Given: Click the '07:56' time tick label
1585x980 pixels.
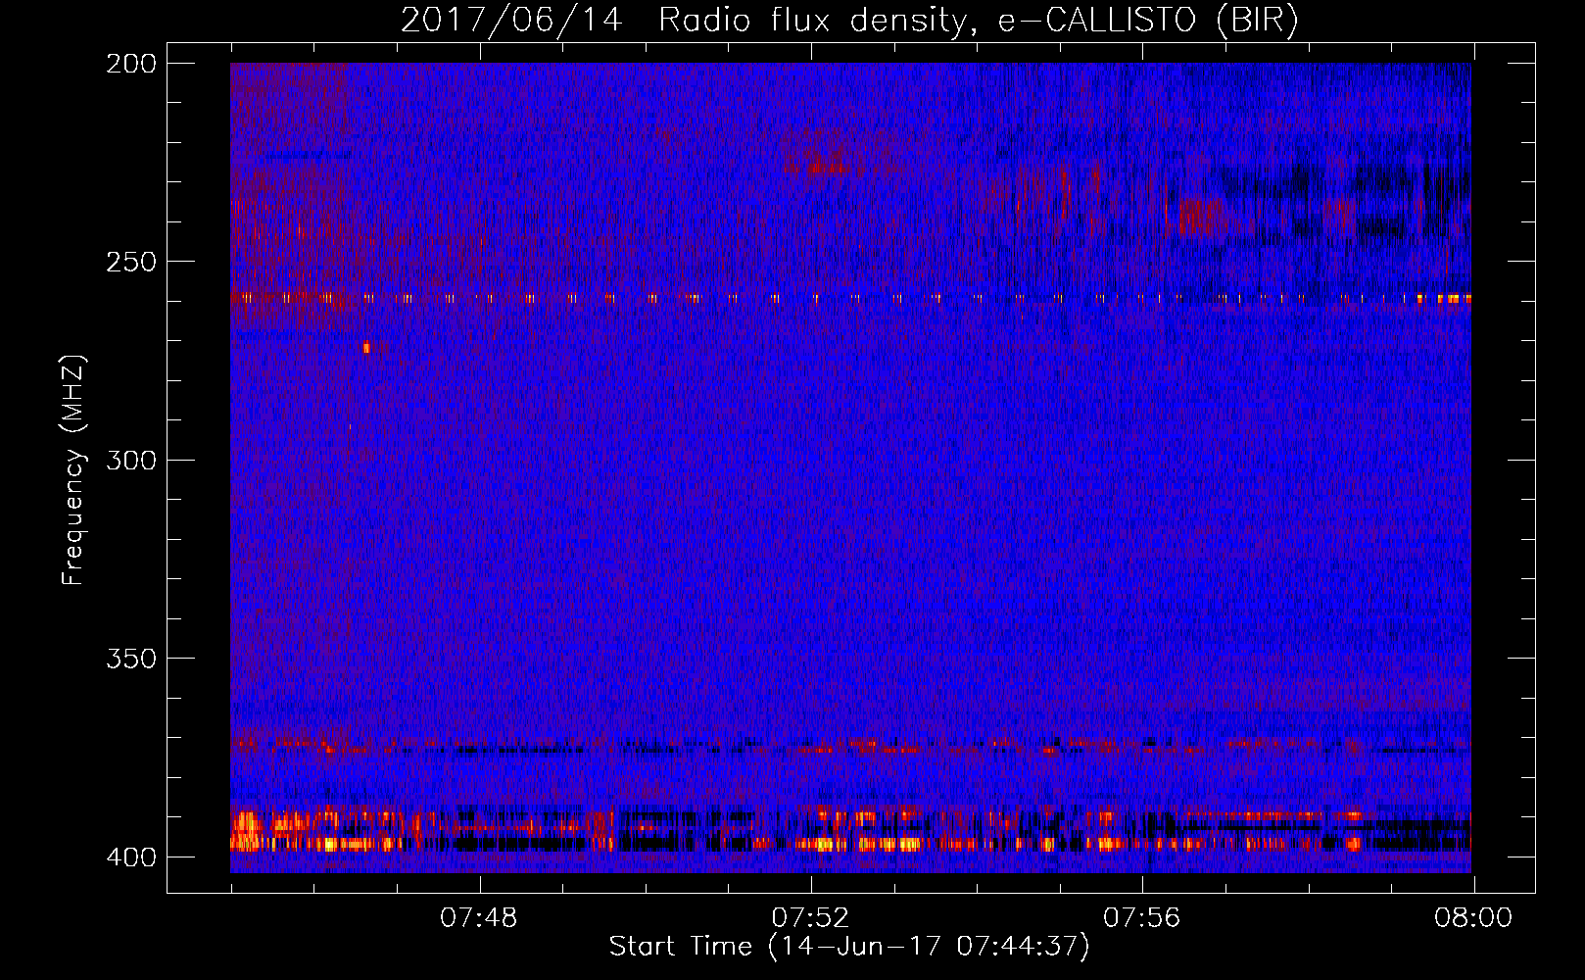Looking at the screenshot, I should [1141, 918].
